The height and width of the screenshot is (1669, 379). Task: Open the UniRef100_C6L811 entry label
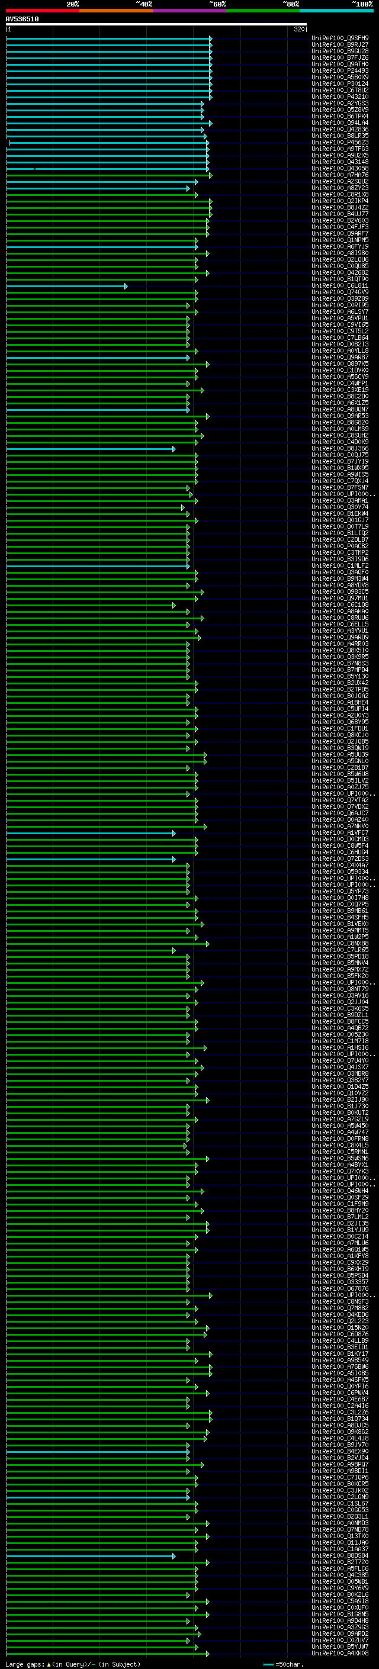point(340,286)
